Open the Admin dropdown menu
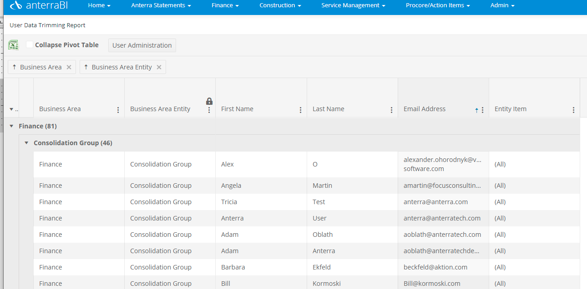587x289 pixels. pos(502,5)
